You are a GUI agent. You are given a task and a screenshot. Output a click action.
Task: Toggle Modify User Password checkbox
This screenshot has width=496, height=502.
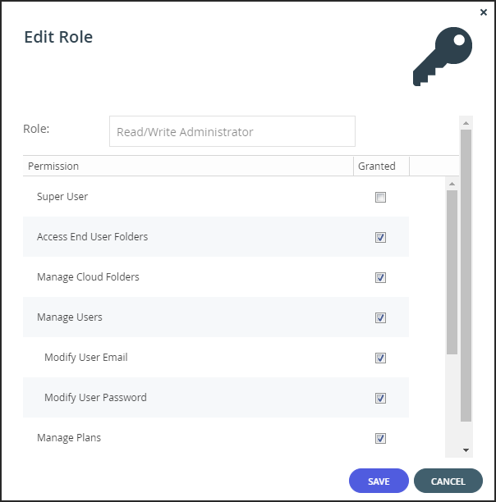380,399
